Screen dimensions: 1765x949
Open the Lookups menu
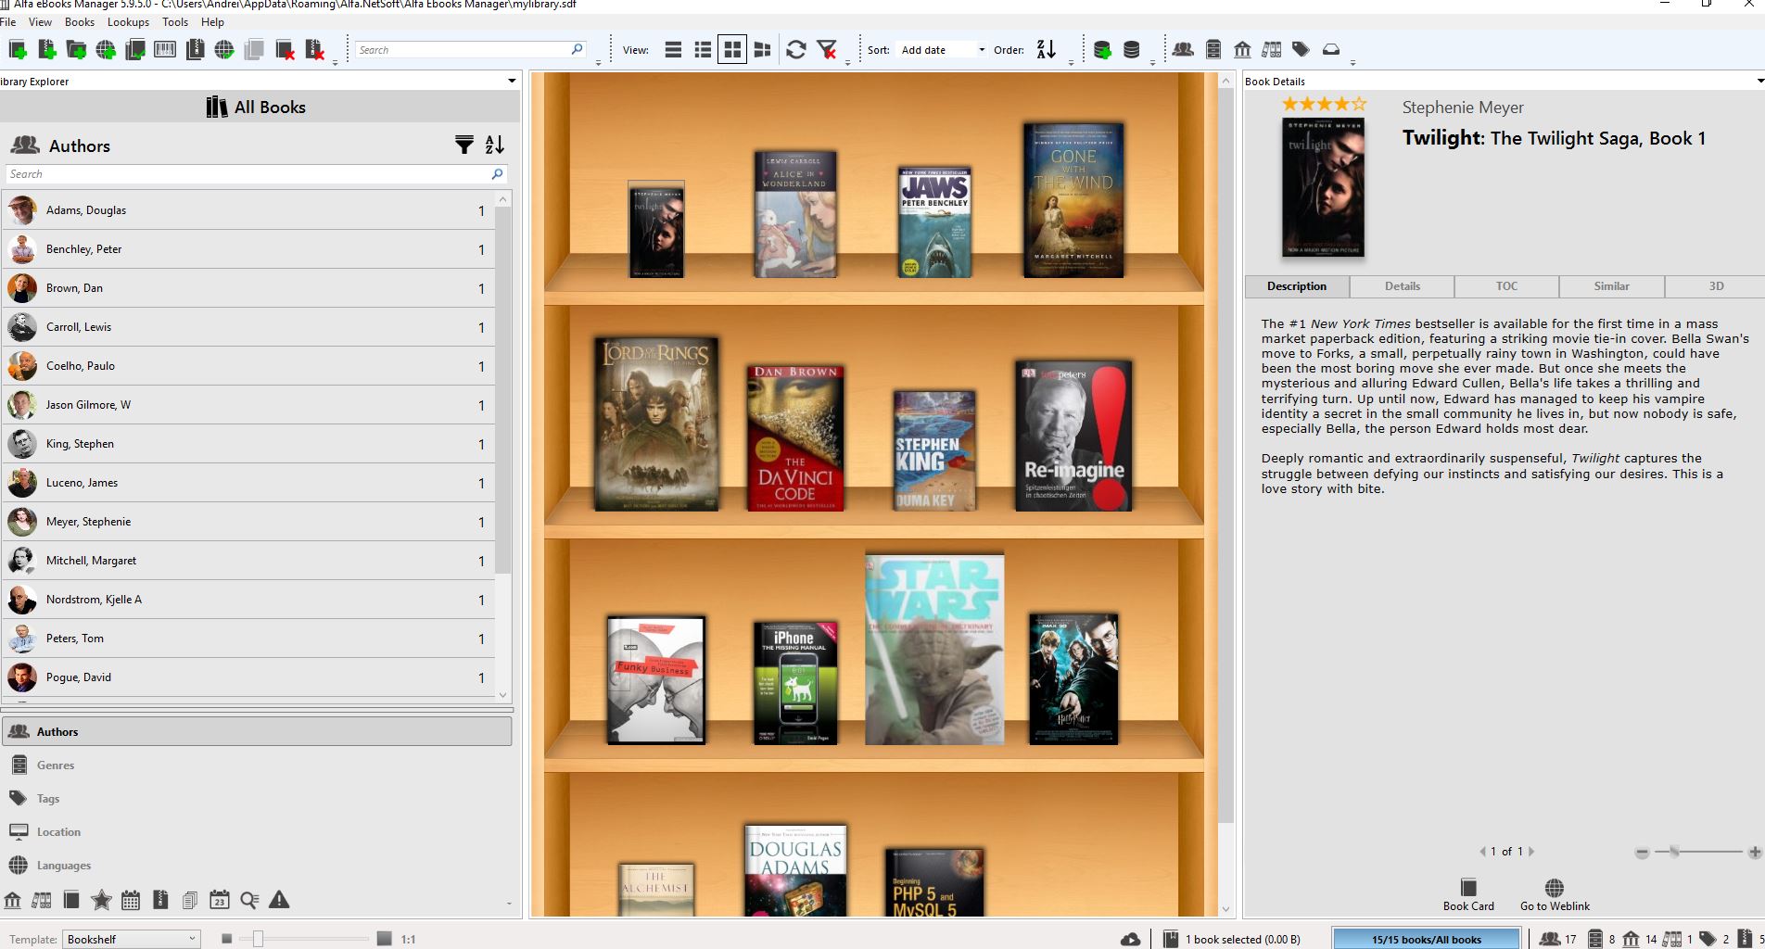pyautogui.click(x=128, y=22)
